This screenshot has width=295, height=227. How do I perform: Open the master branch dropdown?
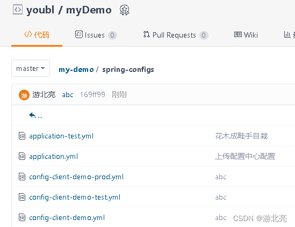(x=31, y=68)
